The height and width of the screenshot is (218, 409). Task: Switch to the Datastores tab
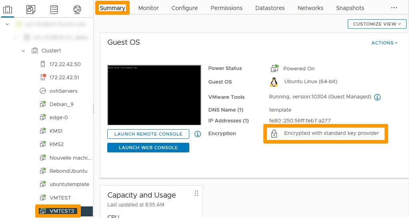(x=270, y=8)
